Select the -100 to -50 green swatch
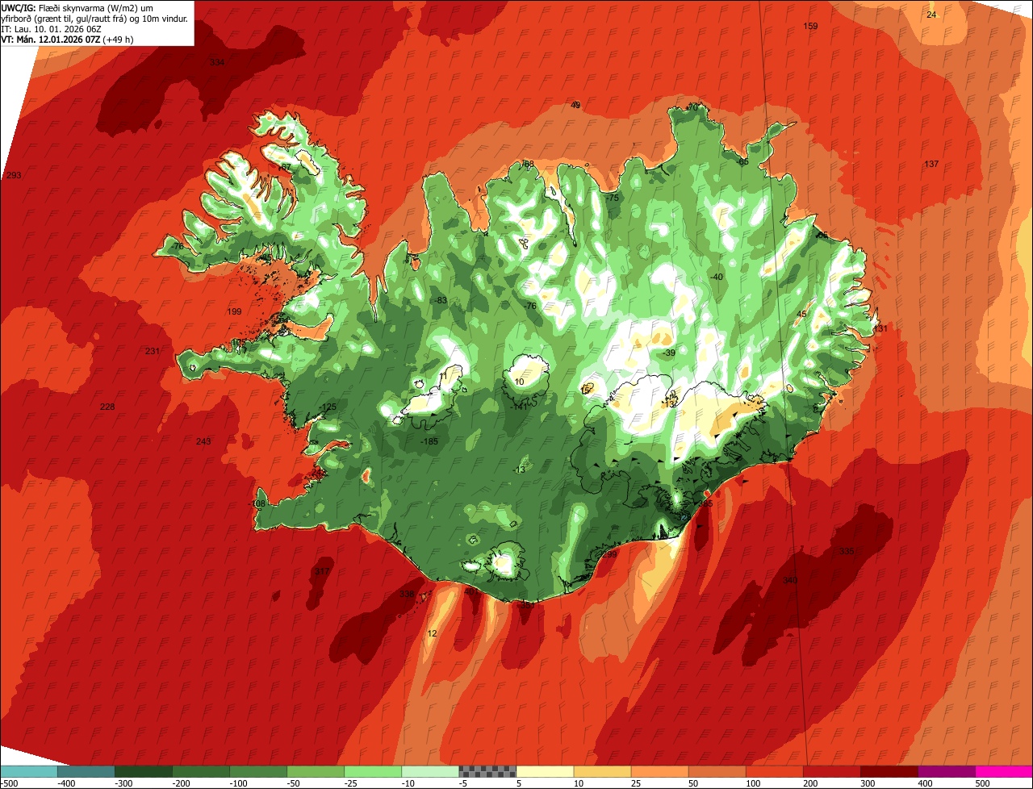This screenshot has width=1033, height=789. (257, 770)
